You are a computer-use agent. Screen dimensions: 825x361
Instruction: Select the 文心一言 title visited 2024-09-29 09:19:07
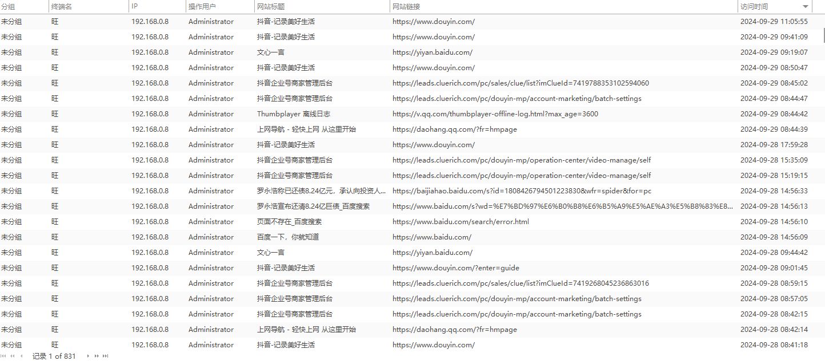(271, 52)
